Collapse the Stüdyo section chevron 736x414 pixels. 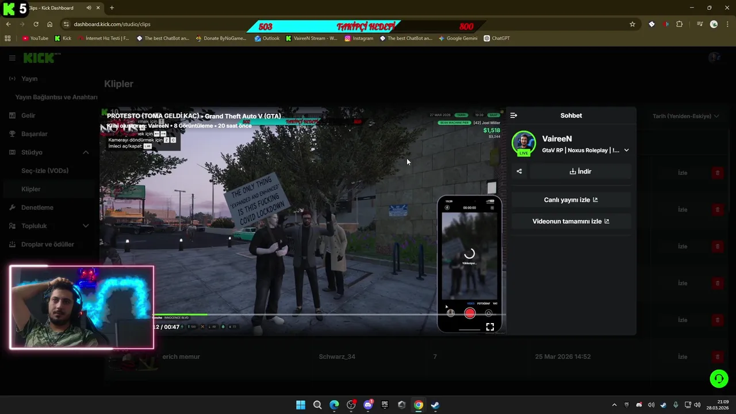tap(86, 152)
